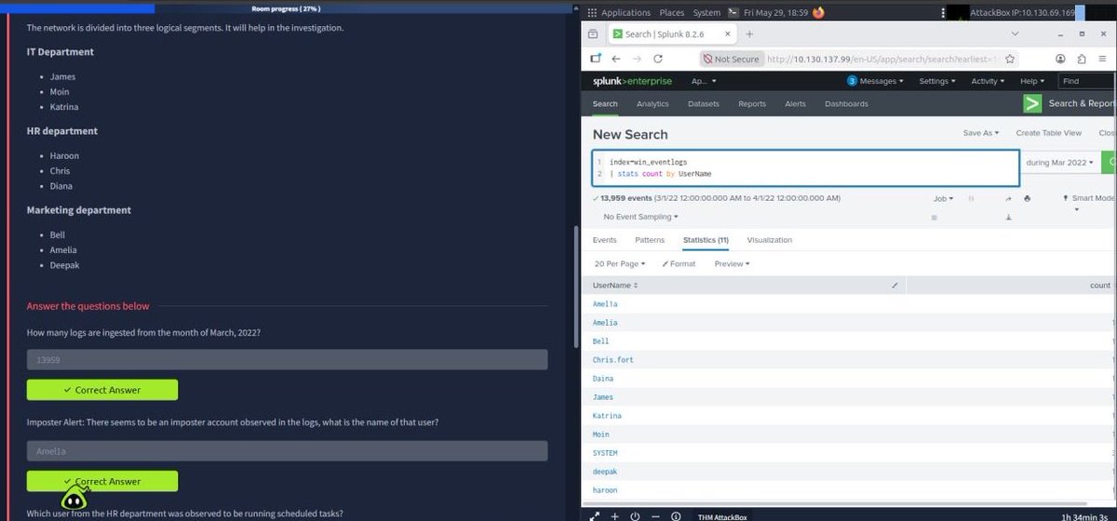1117x521 pixels.
Task: Open the Settings dropdown
Action: [x=937, y=81]
